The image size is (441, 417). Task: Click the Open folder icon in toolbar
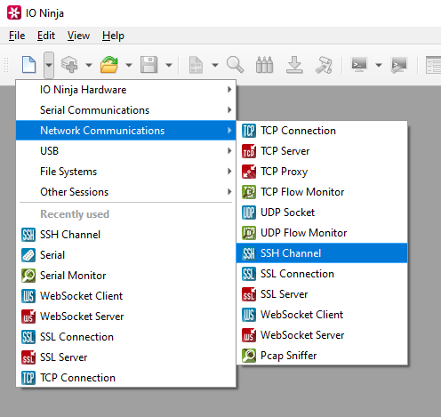[x=109, y=64]
